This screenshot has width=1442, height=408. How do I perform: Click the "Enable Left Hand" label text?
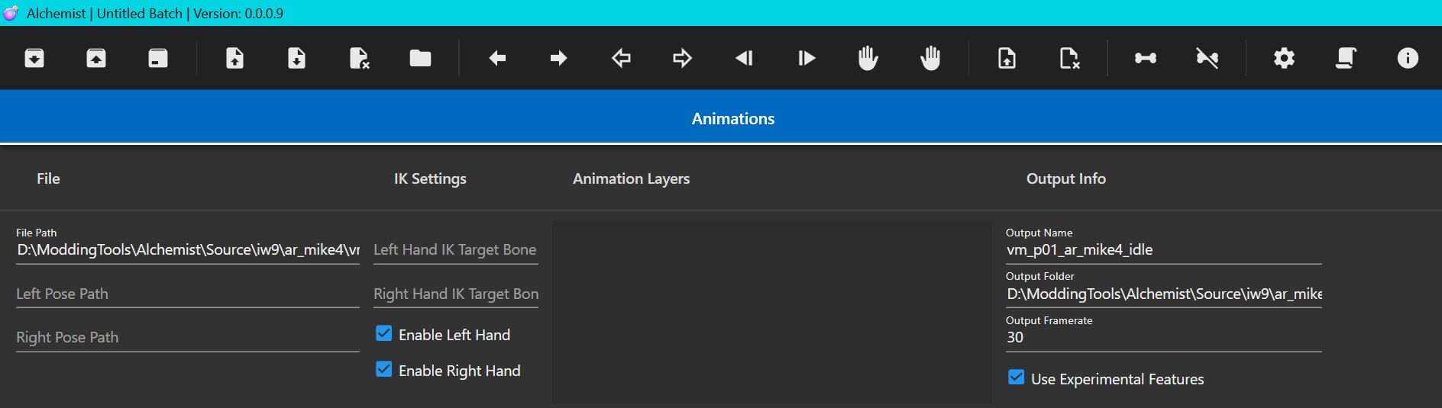tap(454, 335)
